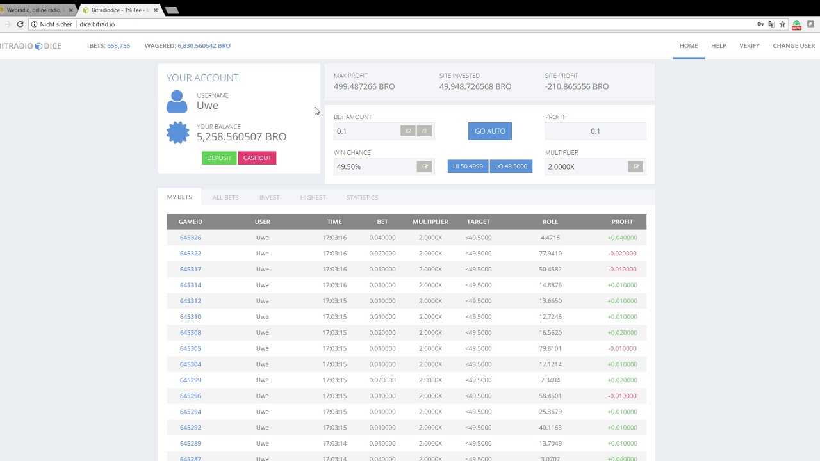Click site profit value -210.865556 BRO
Image resolution: width=820 pixels, height=461 pixels.
[x=577, y=86]
